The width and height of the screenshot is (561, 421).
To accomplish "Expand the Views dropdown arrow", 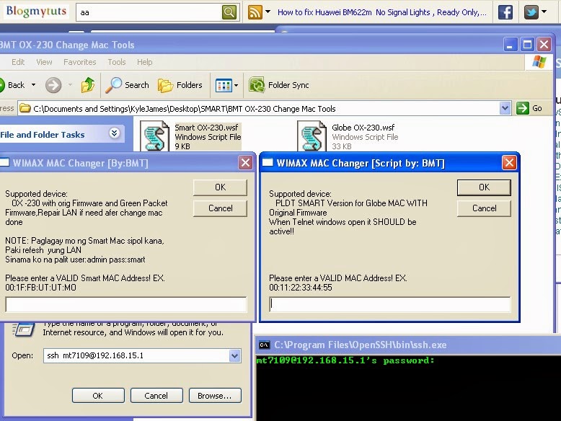I will click(x=236, y=86).
